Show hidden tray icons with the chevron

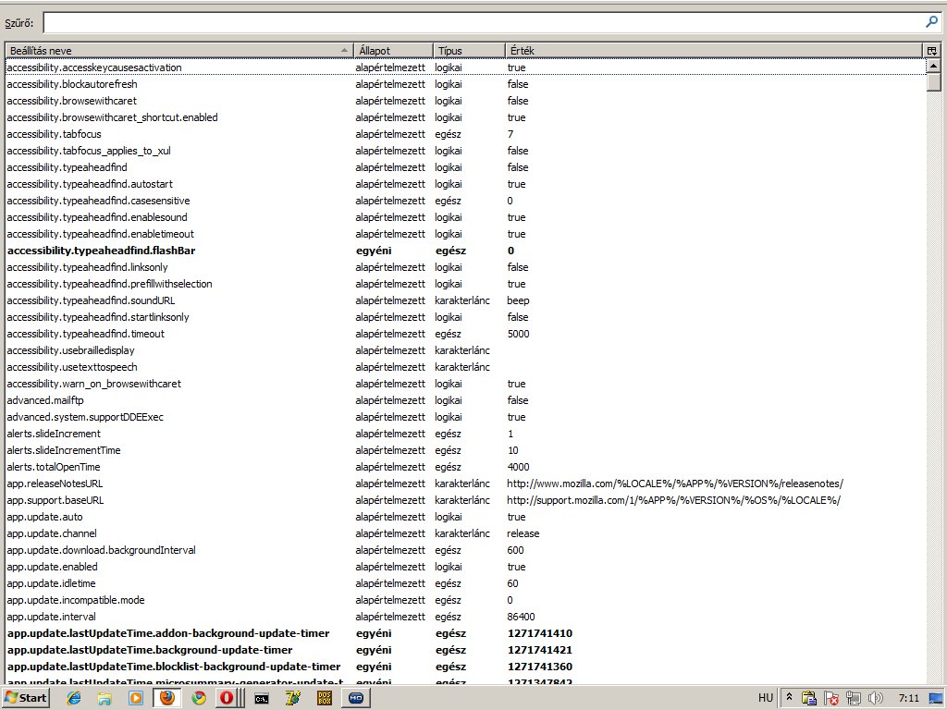[x=789, y=697]
